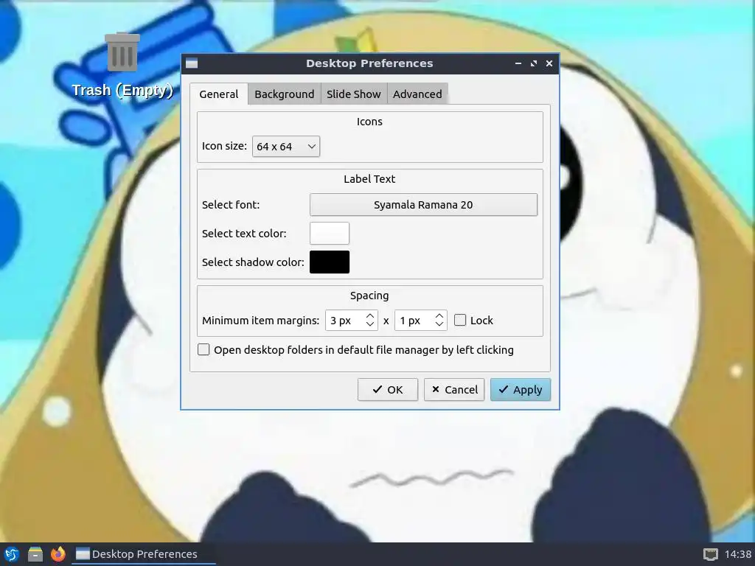Image resolution: width=755 pixels, height=566 pixels.
Task: Open the white text color swatch
Action: (x=330, y=234)
